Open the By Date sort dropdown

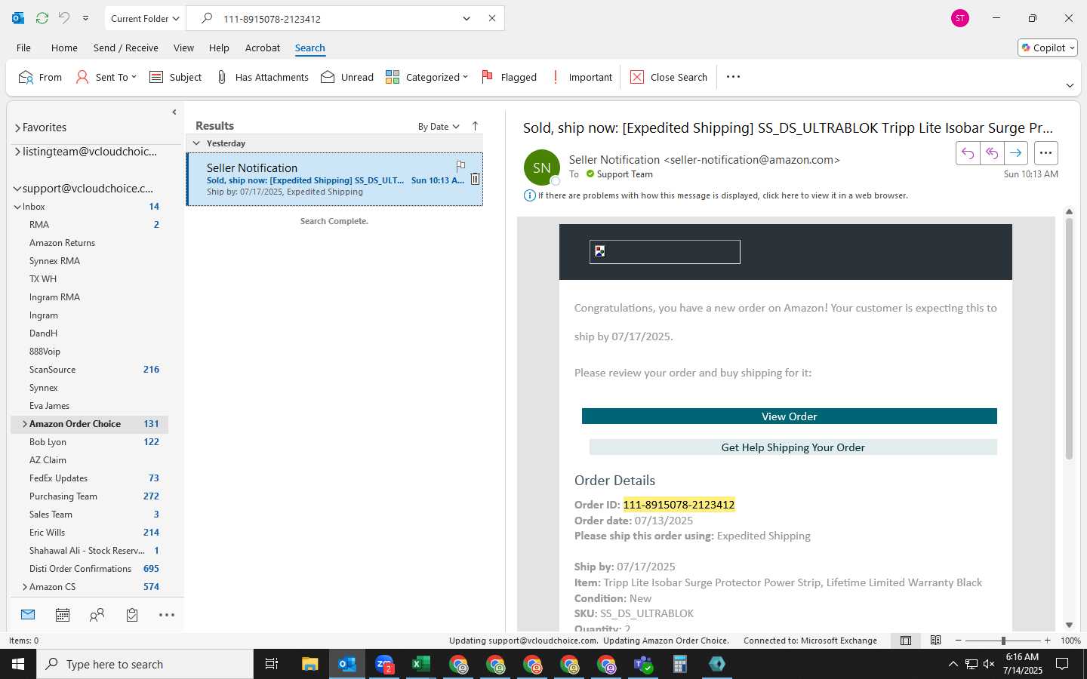tap(439, 127)
